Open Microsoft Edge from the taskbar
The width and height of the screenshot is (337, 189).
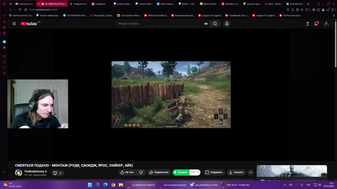point(105,185)
